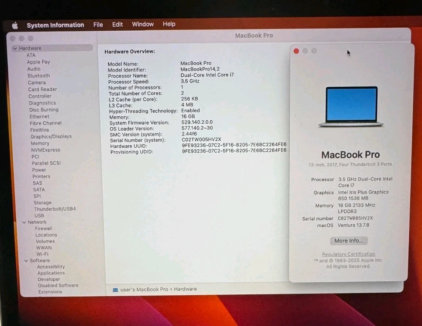Select SATA in the sidebar

[39, 190]
